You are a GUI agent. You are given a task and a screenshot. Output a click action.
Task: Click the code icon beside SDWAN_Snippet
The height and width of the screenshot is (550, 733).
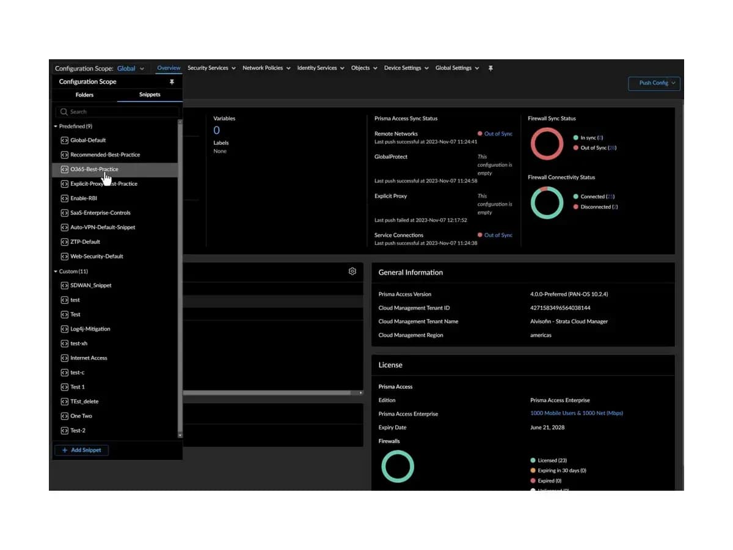[64, 285]
